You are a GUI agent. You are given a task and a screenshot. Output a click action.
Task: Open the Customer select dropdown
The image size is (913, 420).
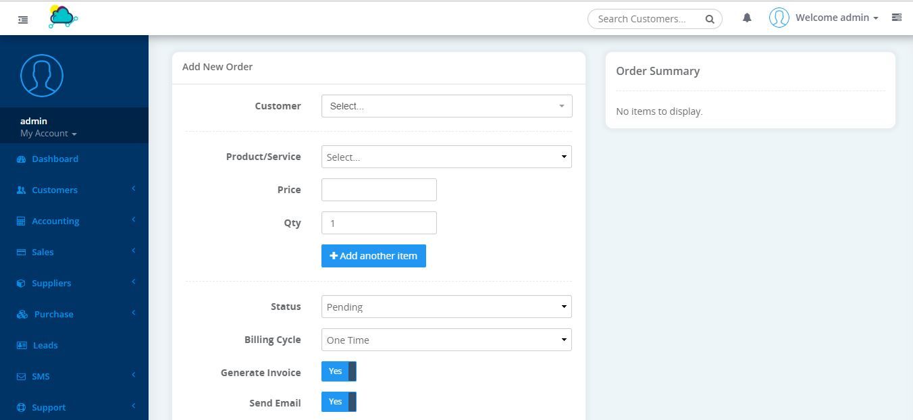446,106
